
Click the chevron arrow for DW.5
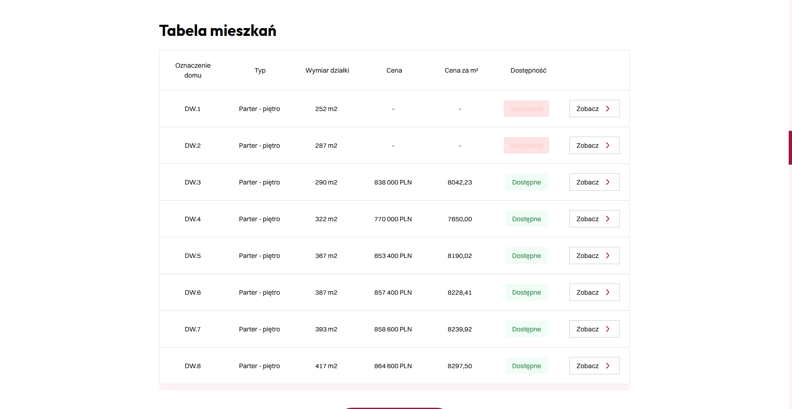tap(607, 255)
